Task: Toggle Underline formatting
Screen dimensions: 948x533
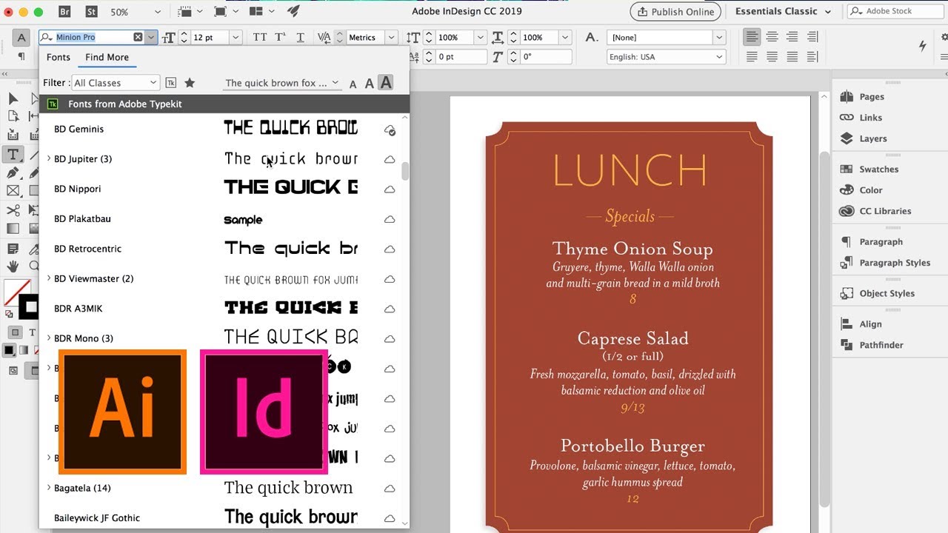Action: 300,37
